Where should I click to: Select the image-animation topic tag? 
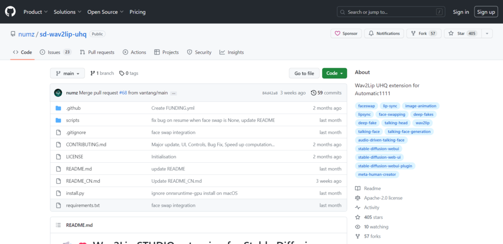tap(420, 106)
